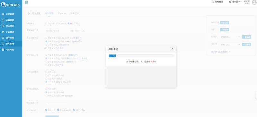Click 一键生成 beside 所有文档 dropdown
Viewport: 257px width, 117px height.
(x=246, y=45)
